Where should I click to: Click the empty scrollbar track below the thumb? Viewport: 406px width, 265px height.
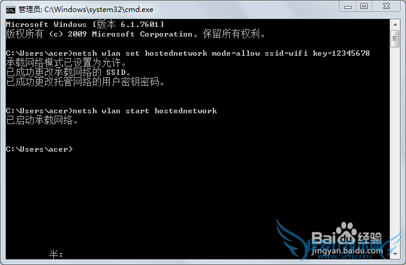(395, 147)
